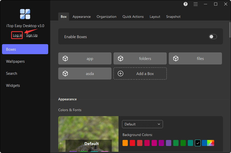Toggle the Enable Boxes switch

pos(213,37)
